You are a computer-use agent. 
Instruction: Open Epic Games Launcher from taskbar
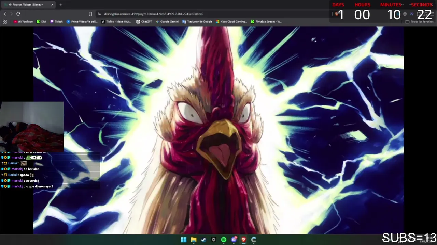tap(214, 240)
